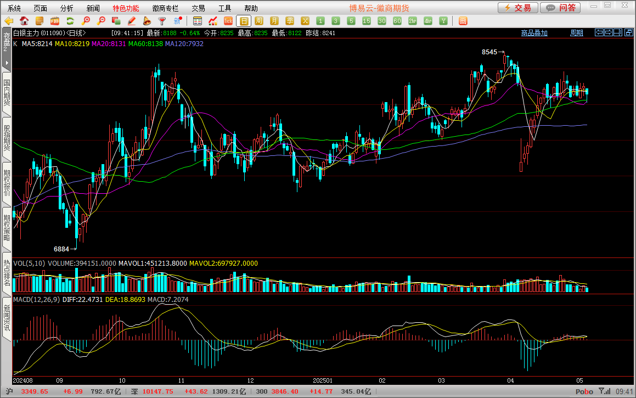Image resolution: width=636 pixels, height=398 pixels.
Task: Go to the home page icon
Action: pyautogui.click(x=24, y=21)
